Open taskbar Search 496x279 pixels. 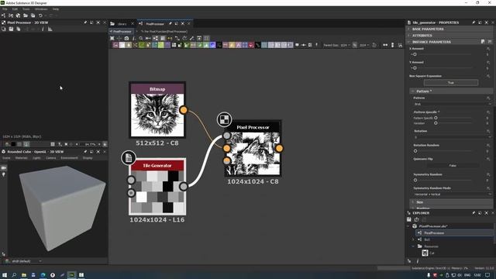(x=14, y=275)
